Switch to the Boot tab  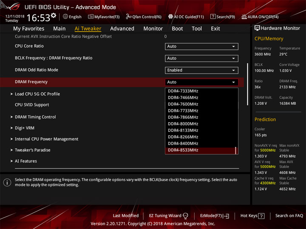tap(177, 29)
